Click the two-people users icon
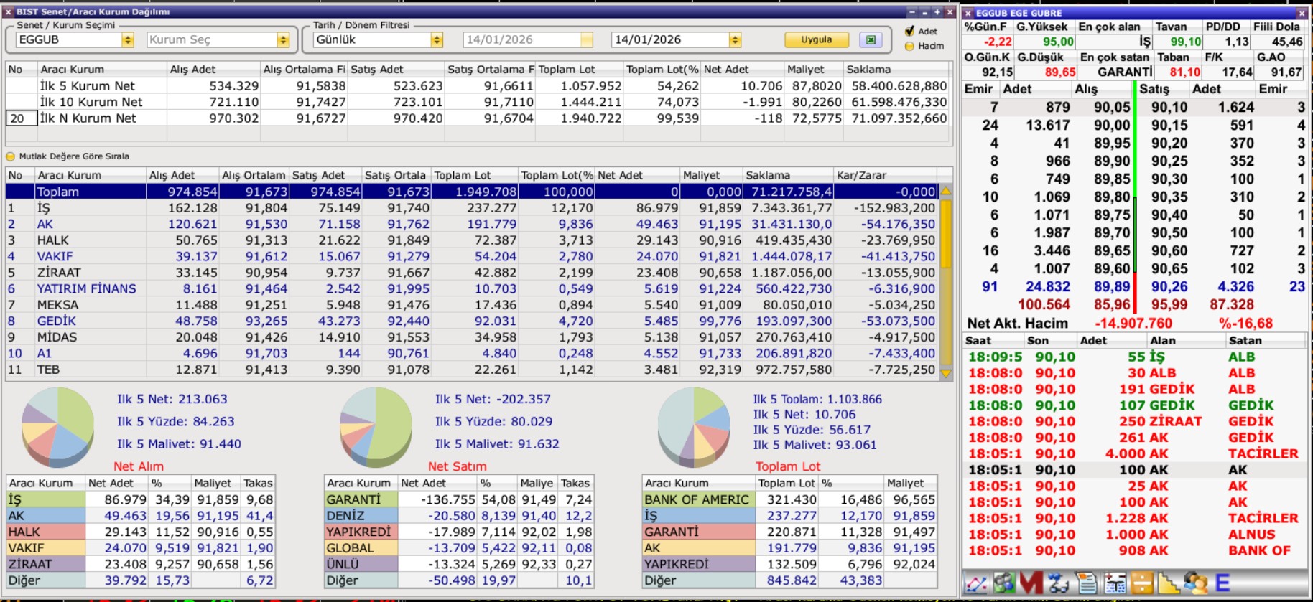Viewport: 1313px width, 602px height. point(1195,583)
